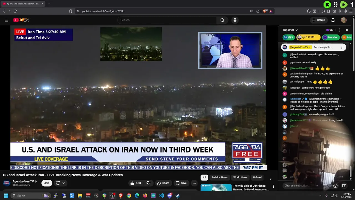
Task: Open a new browser tab
Action: coord(49,4)
